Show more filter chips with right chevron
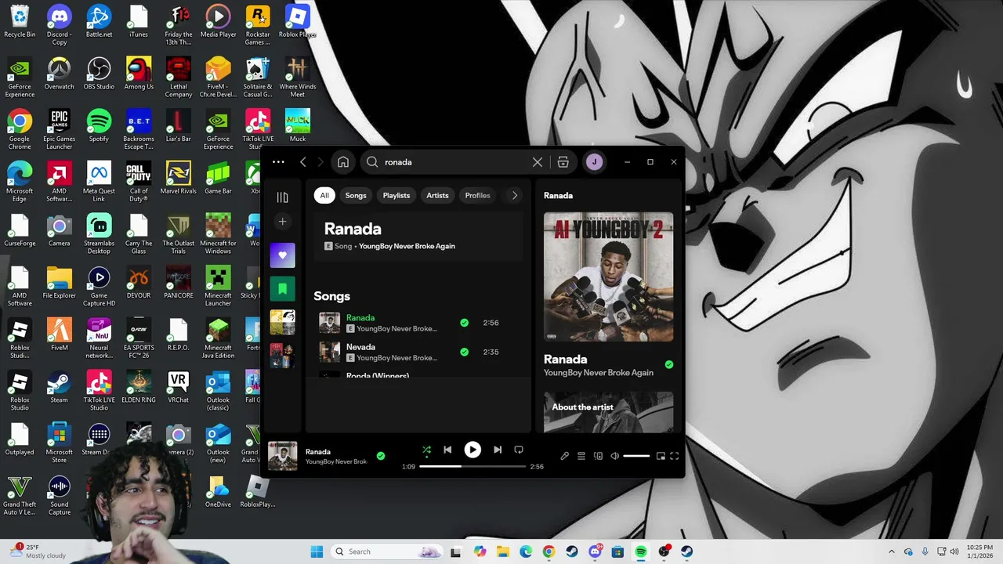Screen dimensions: 1003x564 pos(514,195)
